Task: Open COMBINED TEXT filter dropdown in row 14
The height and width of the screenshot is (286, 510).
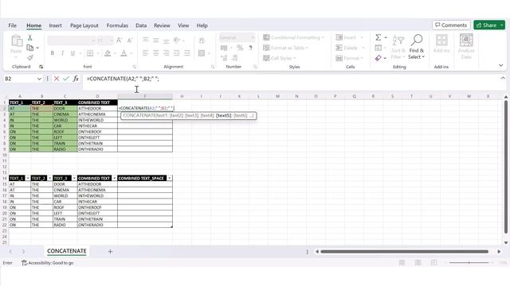Action: click(x=114, y=178)
